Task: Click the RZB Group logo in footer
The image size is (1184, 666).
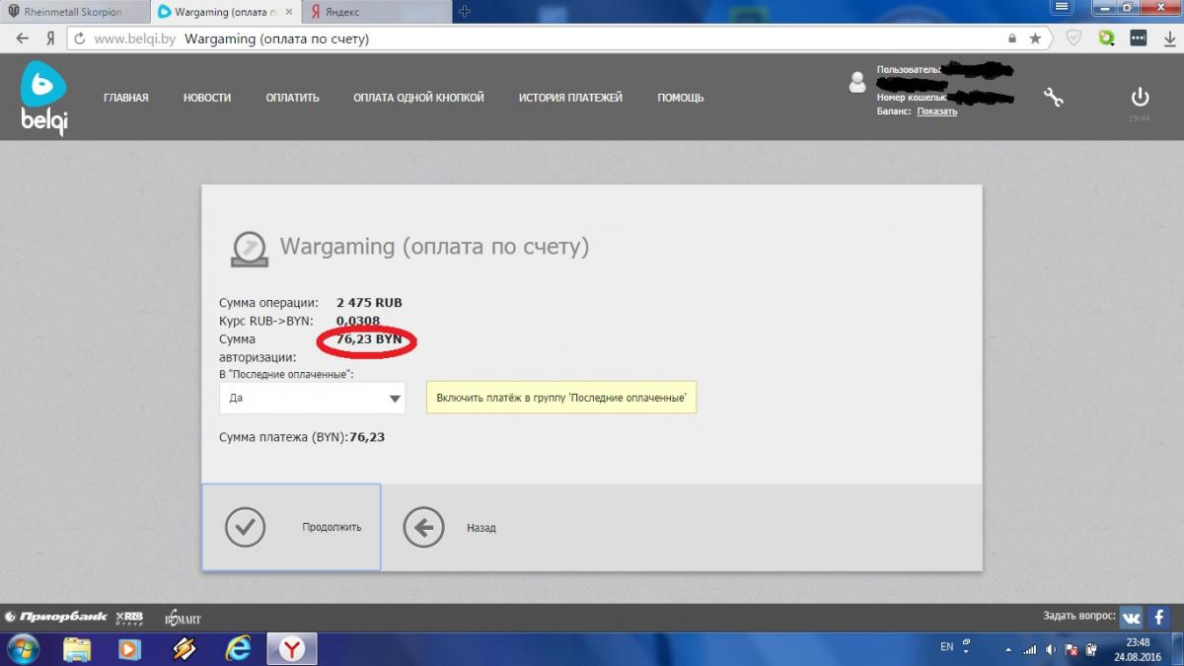Action: 129,618
